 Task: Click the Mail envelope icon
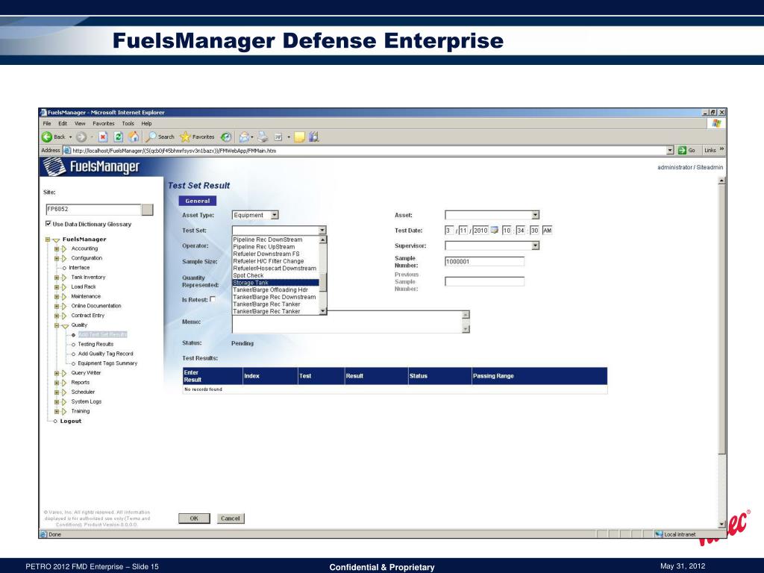pos(244,137)
